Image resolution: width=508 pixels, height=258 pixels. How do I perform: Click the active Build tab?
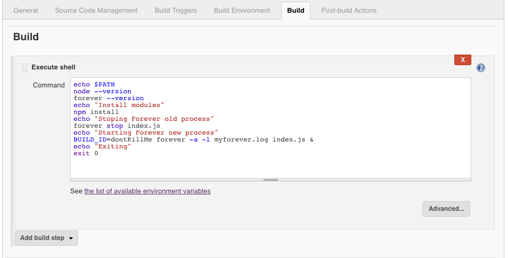(x=295, y=11)
